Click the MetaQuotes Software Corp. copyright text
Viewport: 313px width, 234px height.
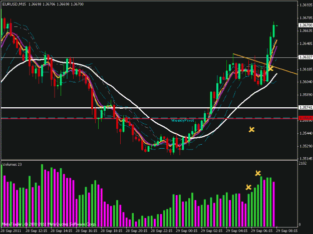[49, 224]
